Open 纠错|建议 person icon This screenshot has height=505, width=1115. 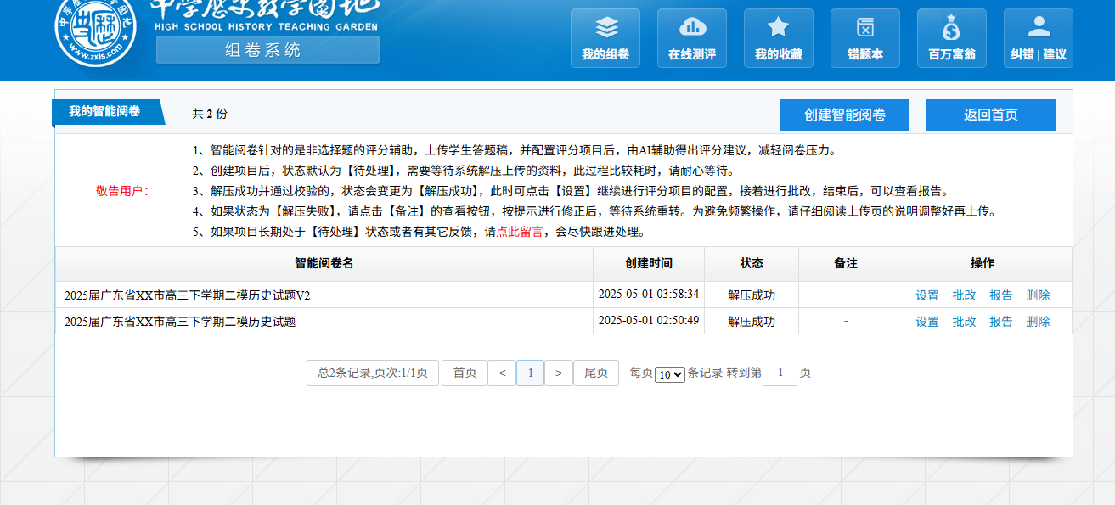1039,29
